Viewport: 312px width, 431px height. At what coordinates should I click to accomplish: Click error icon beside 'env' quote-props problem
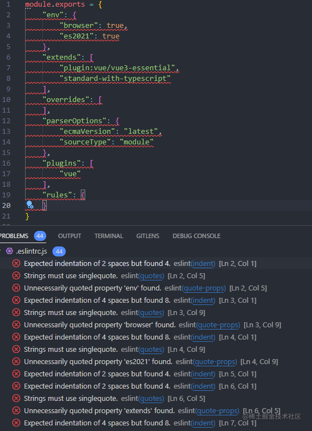coord(16,288)
